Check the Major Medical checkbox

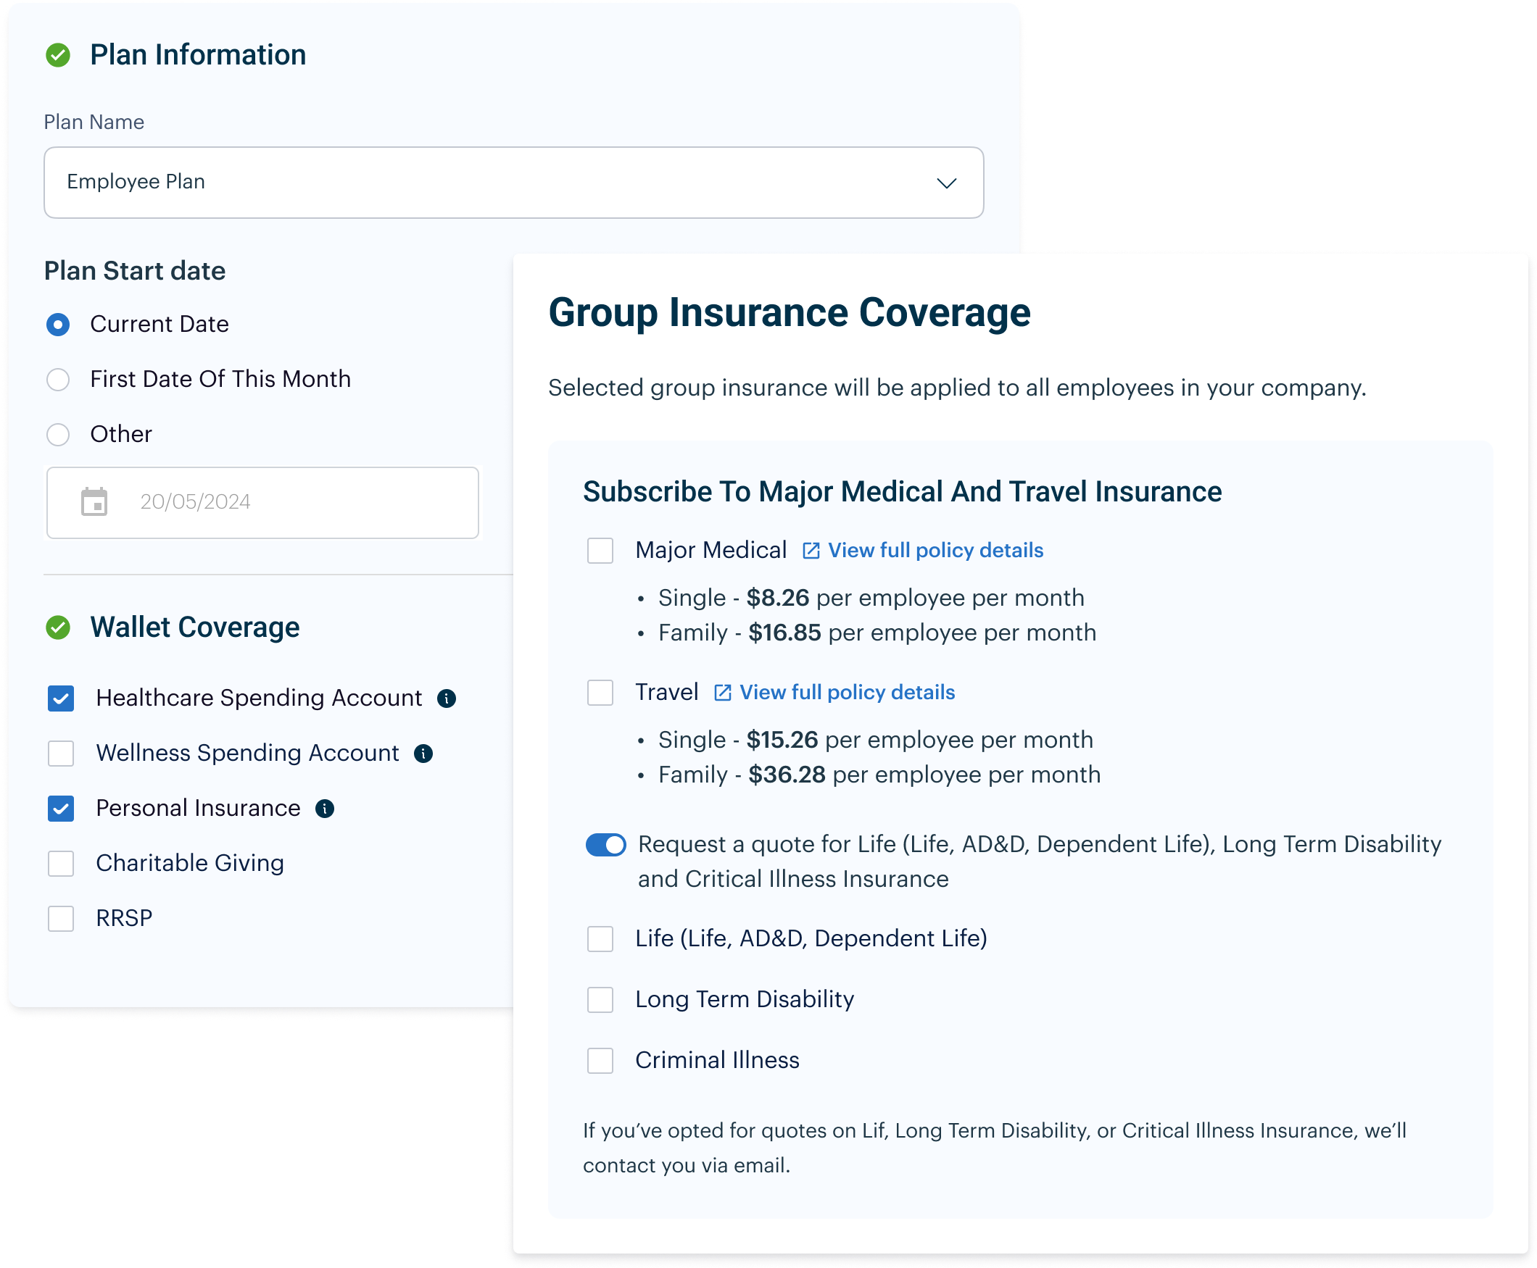[x=600, y=551]
